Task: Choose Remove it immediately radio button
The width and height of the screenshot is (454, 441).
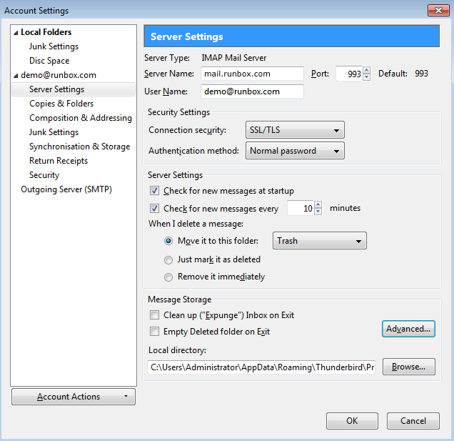Action: [168, 277]
